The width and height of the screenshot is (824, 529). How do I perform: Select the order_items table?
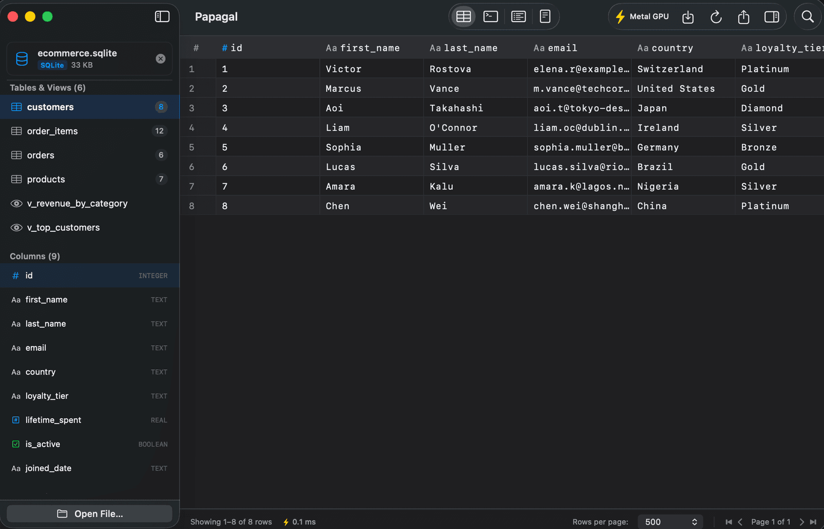tap(90, 131)
